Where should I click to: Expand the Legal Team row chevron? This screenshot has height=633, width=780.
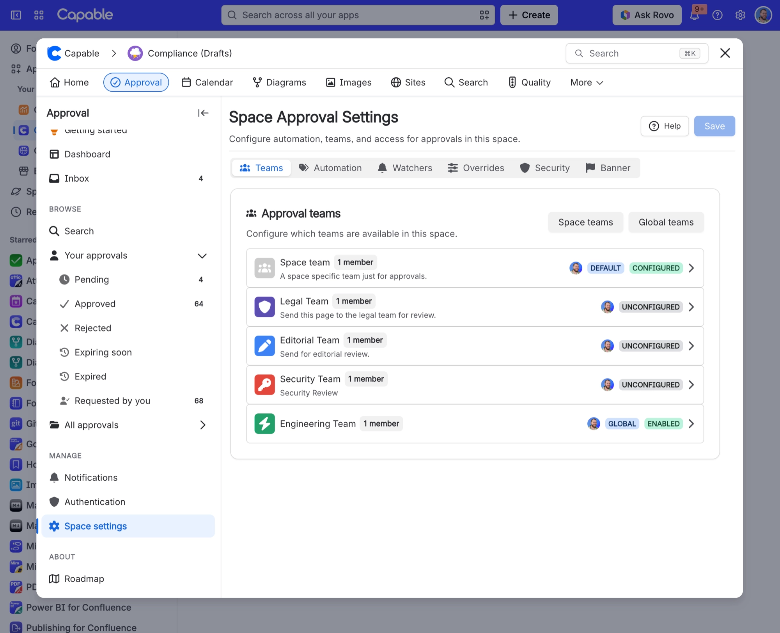(x=691, y=307)
